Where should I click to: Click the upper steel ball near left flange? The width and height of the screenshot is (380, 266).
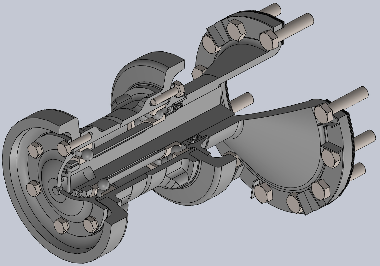click(x=87, y=154)
